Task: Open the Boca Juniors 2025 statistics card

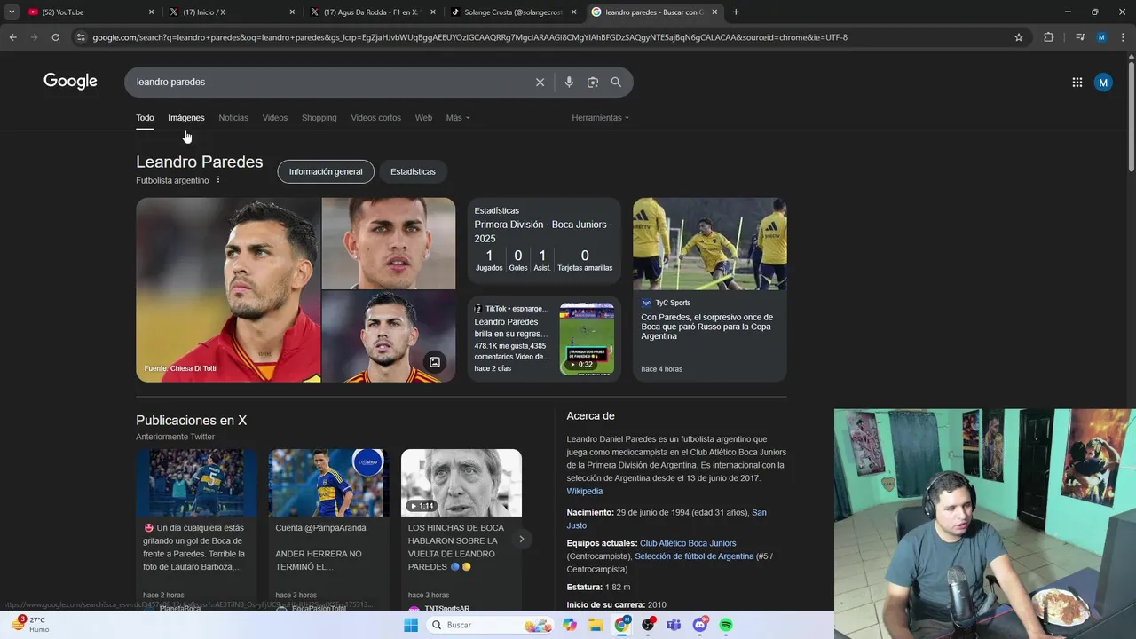Action: click(x=544, y=241)
